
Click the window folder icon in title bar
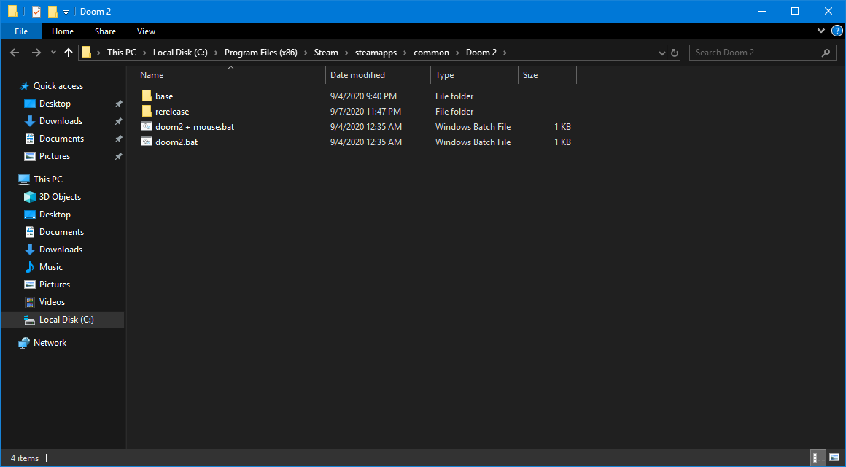pos(12,12)
